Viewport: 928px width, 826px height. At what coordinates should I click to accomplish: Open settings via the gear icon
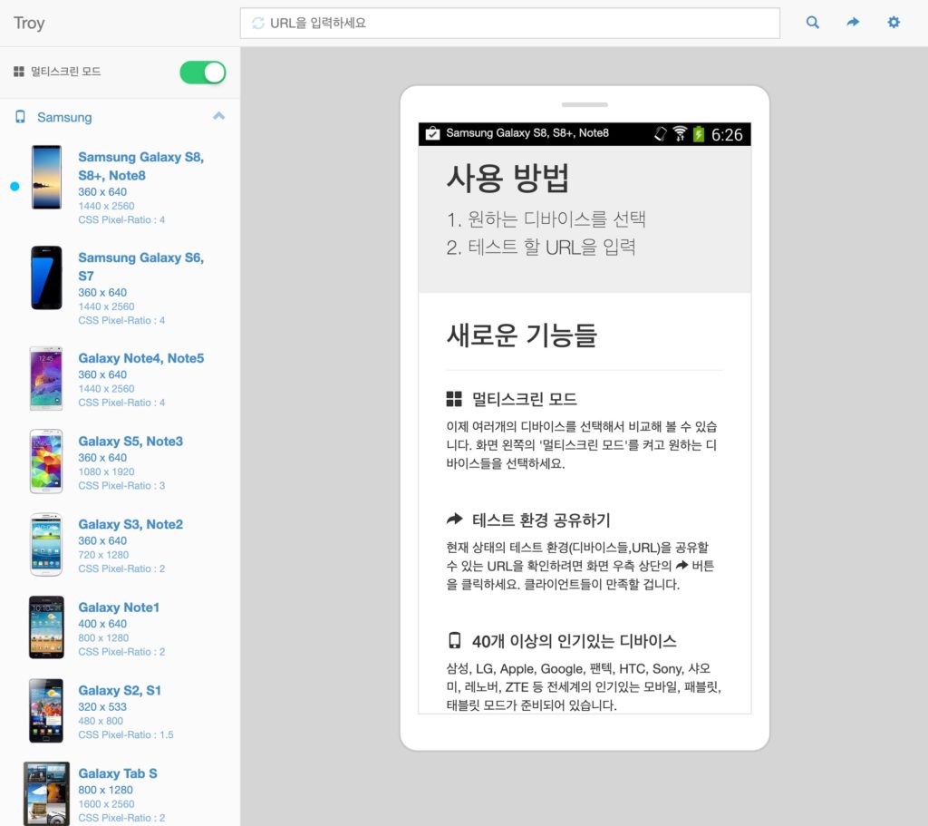[894, 23]
